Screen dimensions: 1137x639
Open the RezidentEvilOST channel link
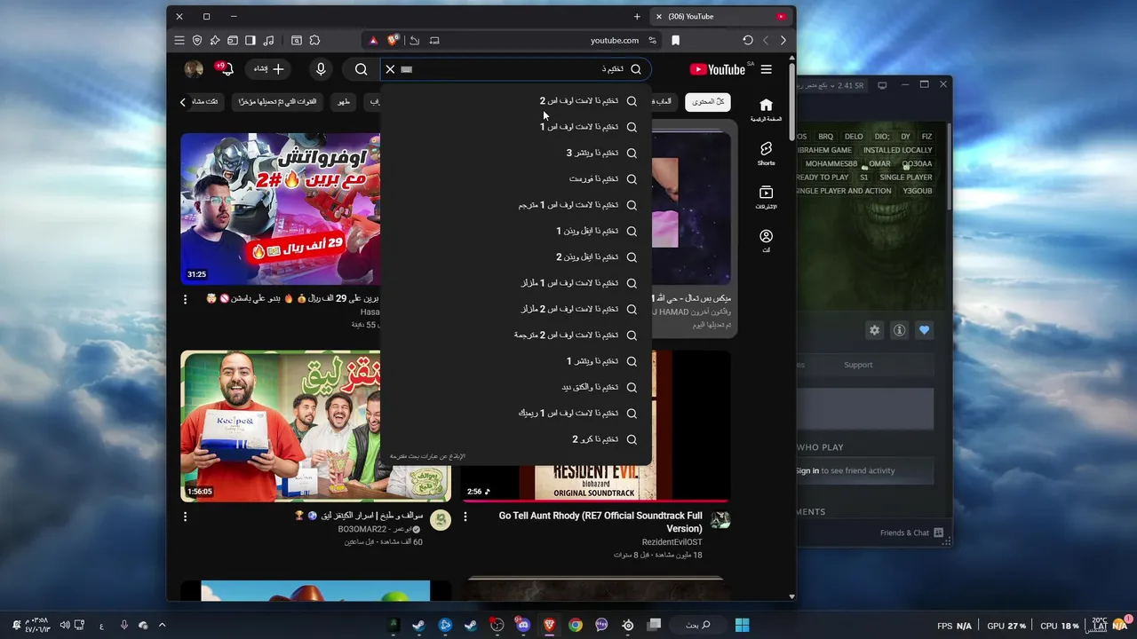[x=672, y=542]
